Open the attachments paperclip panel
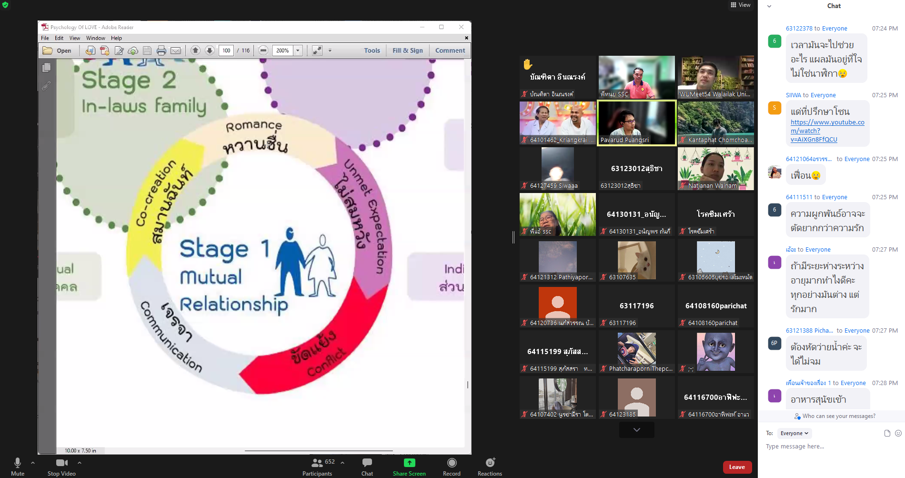Image resolution: width=905 pixels, height=478 pixels. tap(47, 86)
